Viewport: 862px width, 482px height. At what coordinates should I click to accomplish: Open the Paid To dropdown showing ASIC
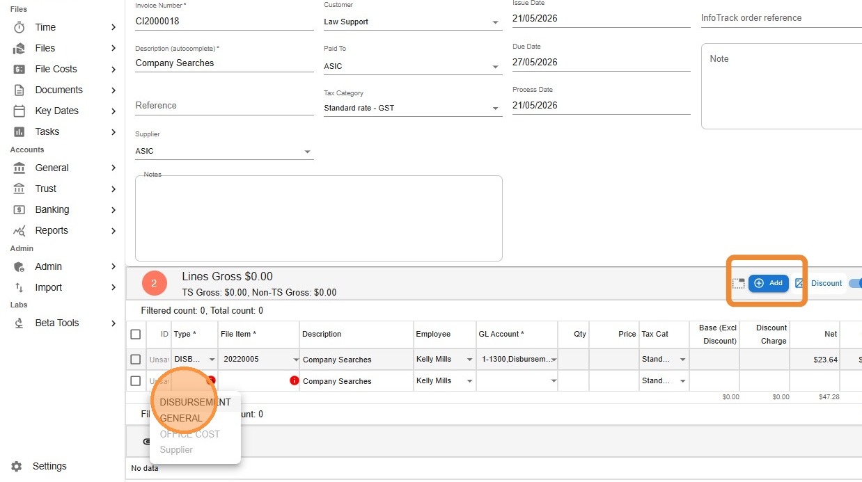click(412, 67)
